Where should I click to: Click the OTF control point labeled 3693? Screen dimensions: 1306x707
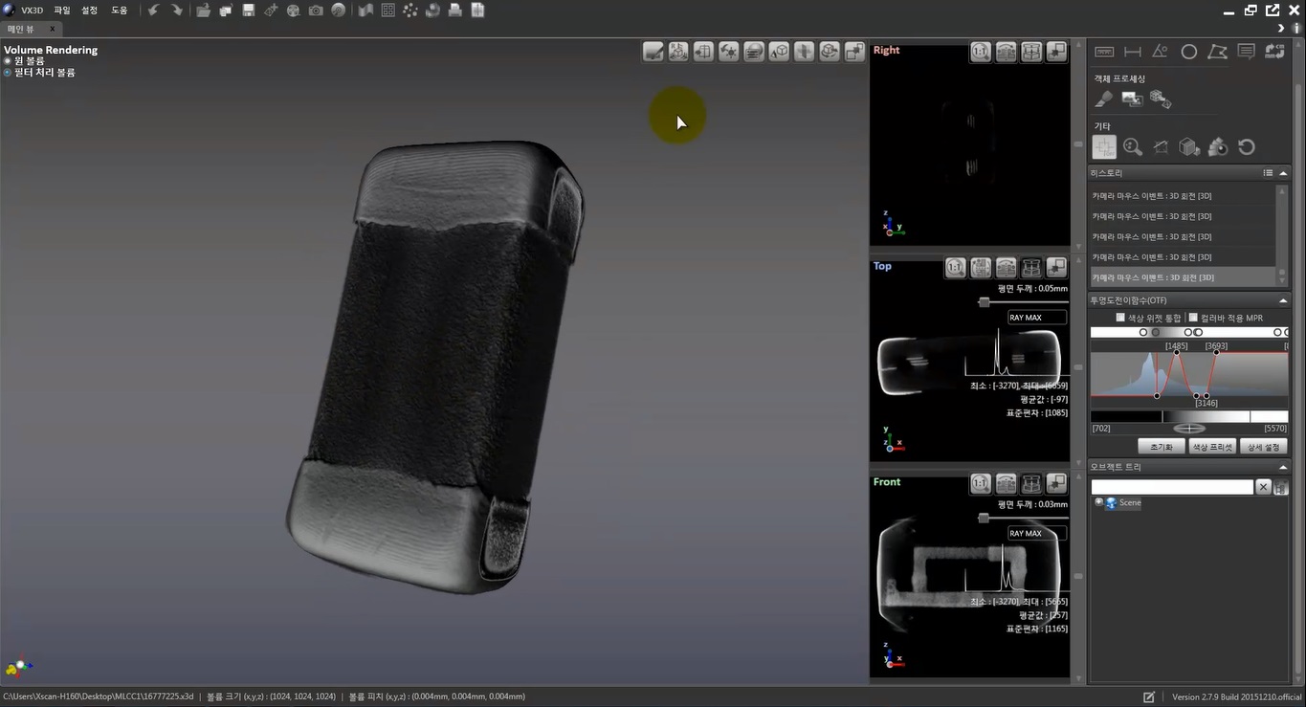(1216, 353)
